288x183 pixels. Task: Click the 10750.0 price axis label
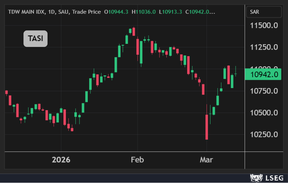click(264, 91)
